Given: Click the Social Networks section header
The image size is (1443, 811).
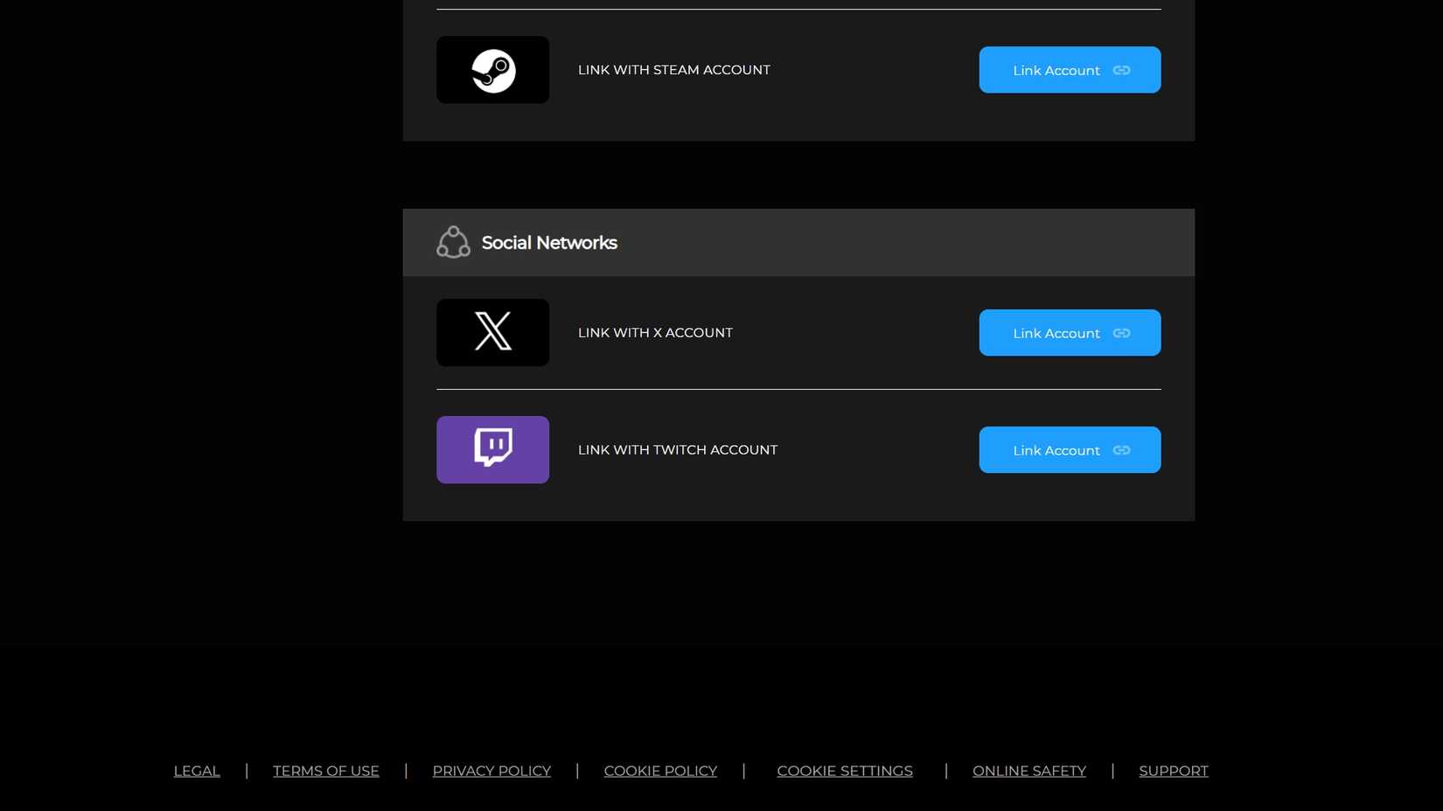Looking at the screenshot, I should tap(549, 242).
